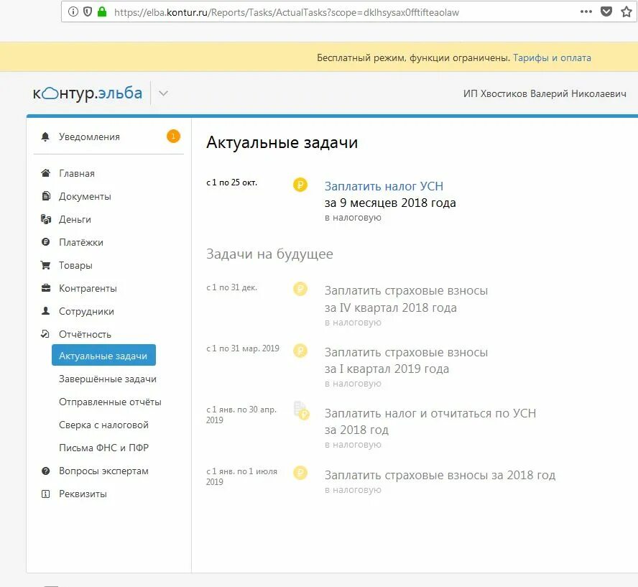Open Заплатить страховые взносы за 2018 год

click(440, 475)
